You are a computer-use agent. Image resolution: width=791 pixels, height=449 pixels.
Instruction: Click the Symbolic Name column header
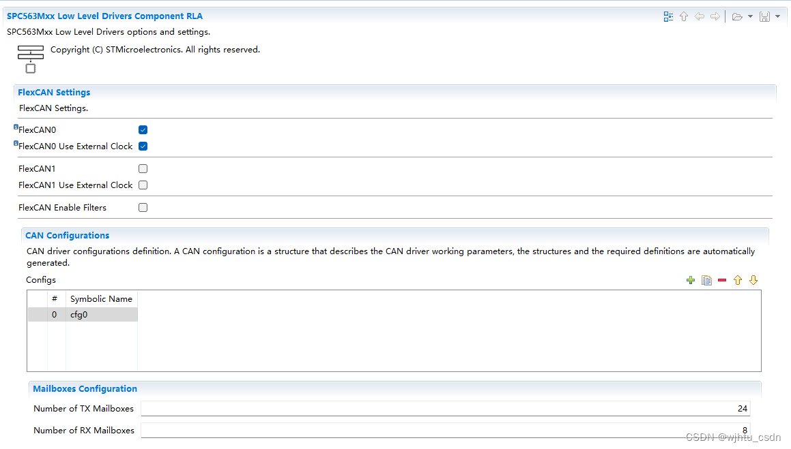pyautogui.click(x=102, y=299)
